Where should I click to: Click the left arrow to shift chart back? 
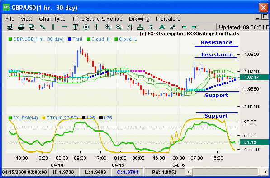tap(184, 27)
